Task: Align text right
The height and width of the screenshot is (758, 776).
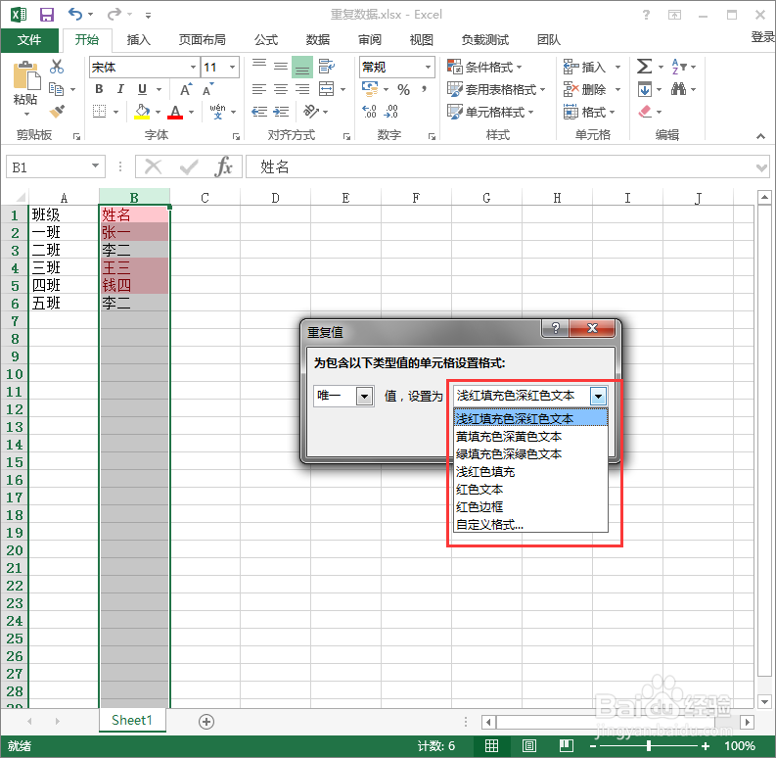Action: coord(302,89)
